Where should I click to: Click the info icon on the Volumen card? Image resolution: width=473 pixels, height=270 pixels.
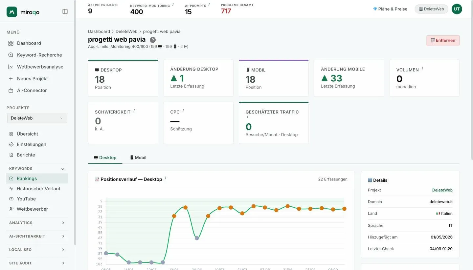pos(422,69)
